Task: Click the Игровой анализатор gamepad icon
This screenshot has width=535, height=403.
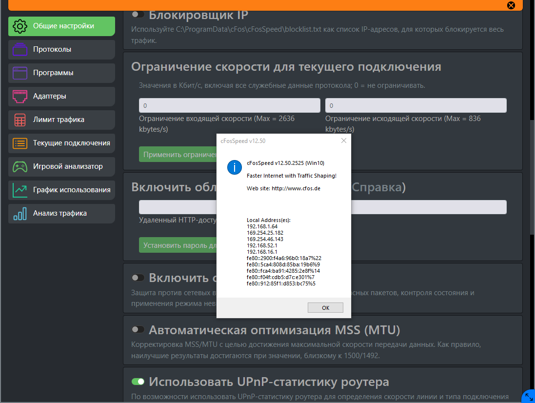Action: coord(20,166)
